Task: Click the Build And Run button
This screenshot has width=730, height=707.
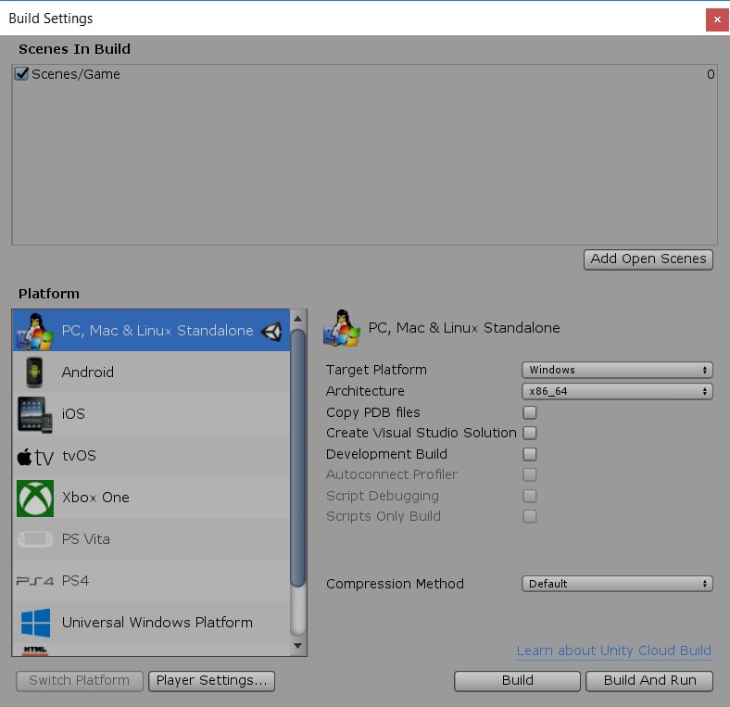Action: pyautogui.click(x=649, y=680)
